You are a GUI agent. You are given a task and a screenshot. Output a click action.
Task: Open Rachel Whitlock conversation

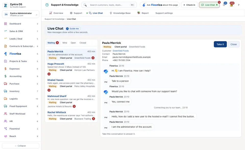[x=71, y=116]
